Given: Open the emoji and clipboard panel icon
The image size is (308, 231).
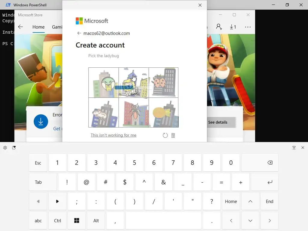Looking at the screenshot, I should (x=14, y=147).
